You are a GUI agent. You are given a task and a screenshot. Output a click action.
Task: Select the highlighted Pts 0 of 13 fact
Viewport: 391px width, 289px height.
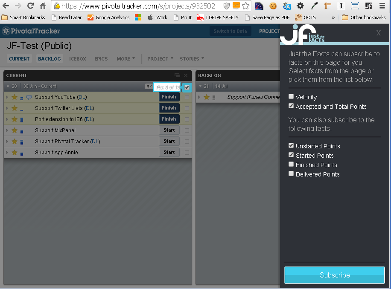point(167,87)
